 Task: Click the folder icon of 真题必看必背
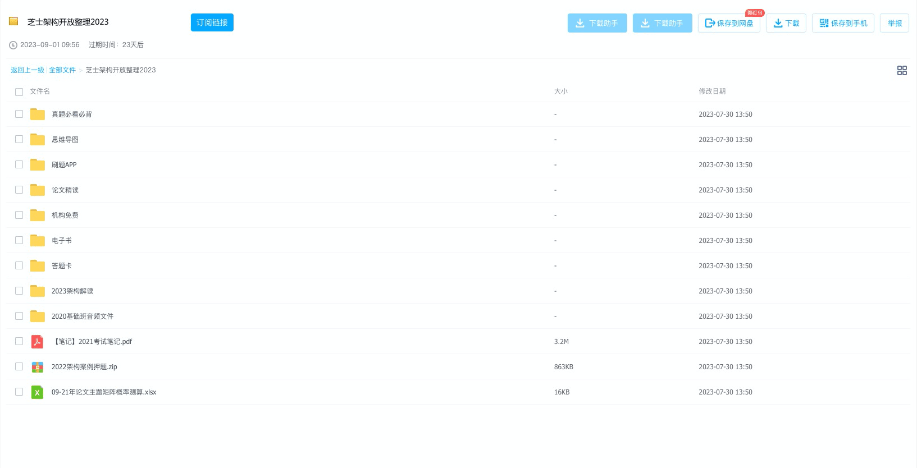38,114
